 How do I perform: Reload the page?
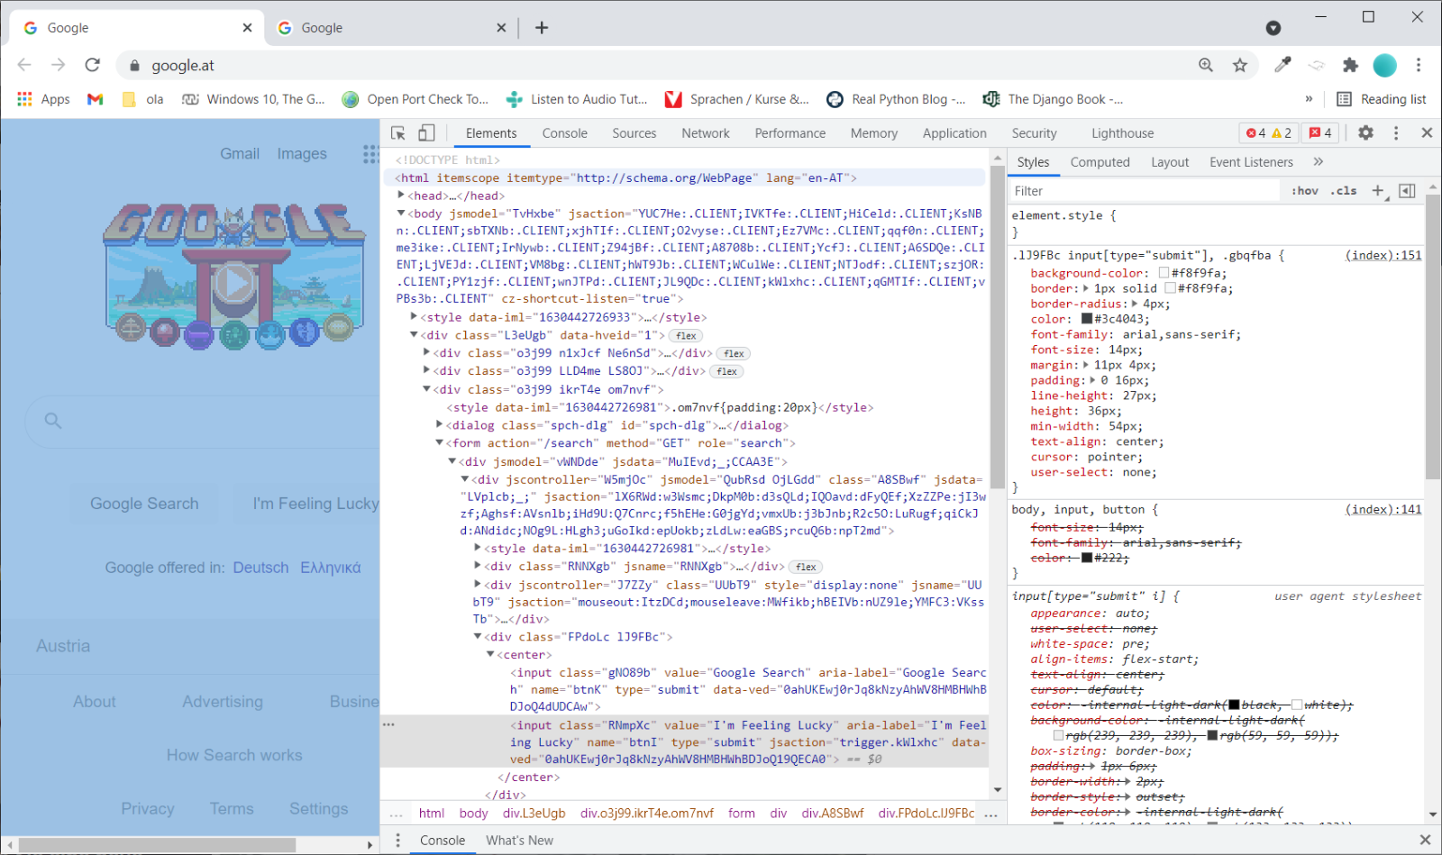(x=92, y=65)
